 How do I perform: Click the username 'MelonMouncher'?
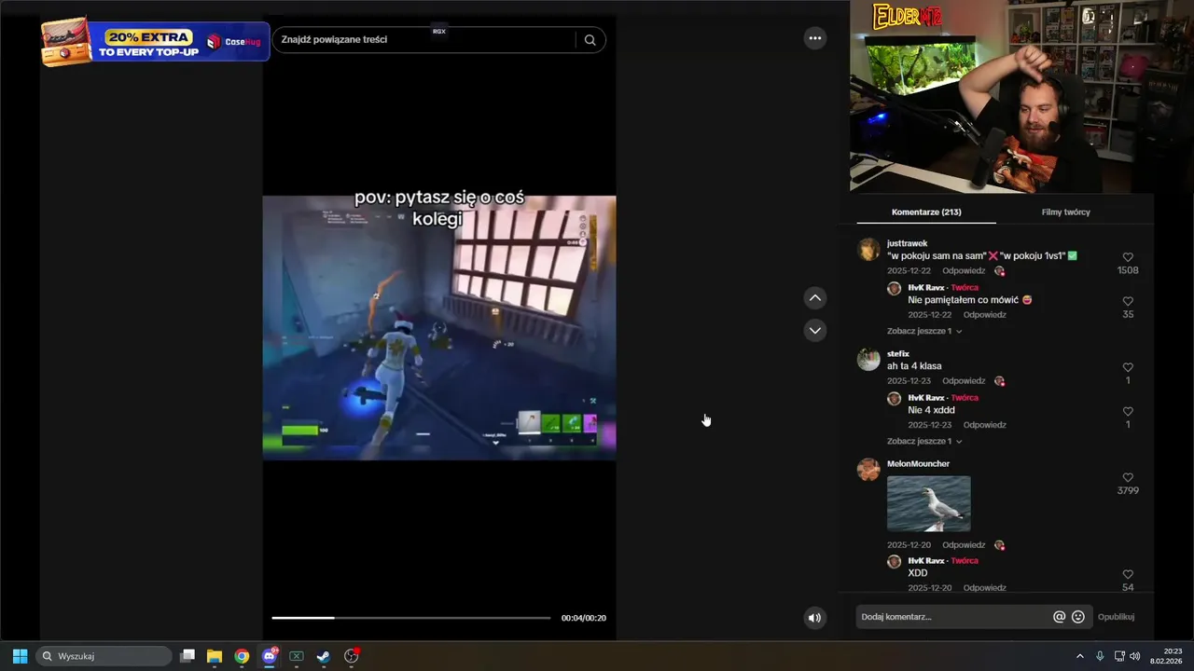point(918,464)
